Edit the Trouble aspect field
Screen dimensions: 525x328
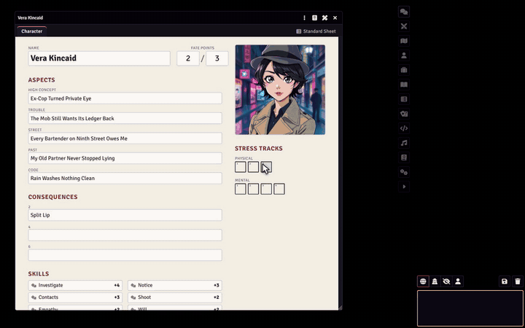pos(125,118)
